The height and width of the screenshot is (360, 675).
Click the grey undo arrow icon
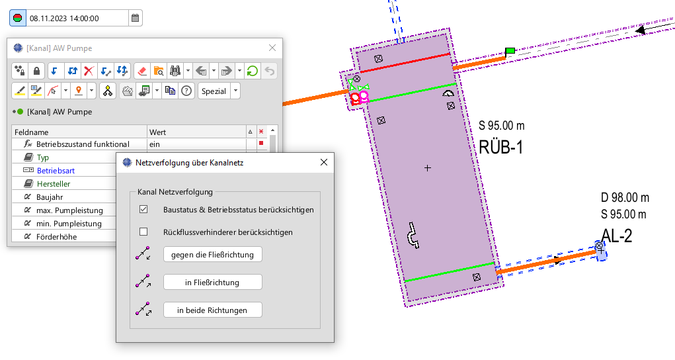[x=270, y=71]
